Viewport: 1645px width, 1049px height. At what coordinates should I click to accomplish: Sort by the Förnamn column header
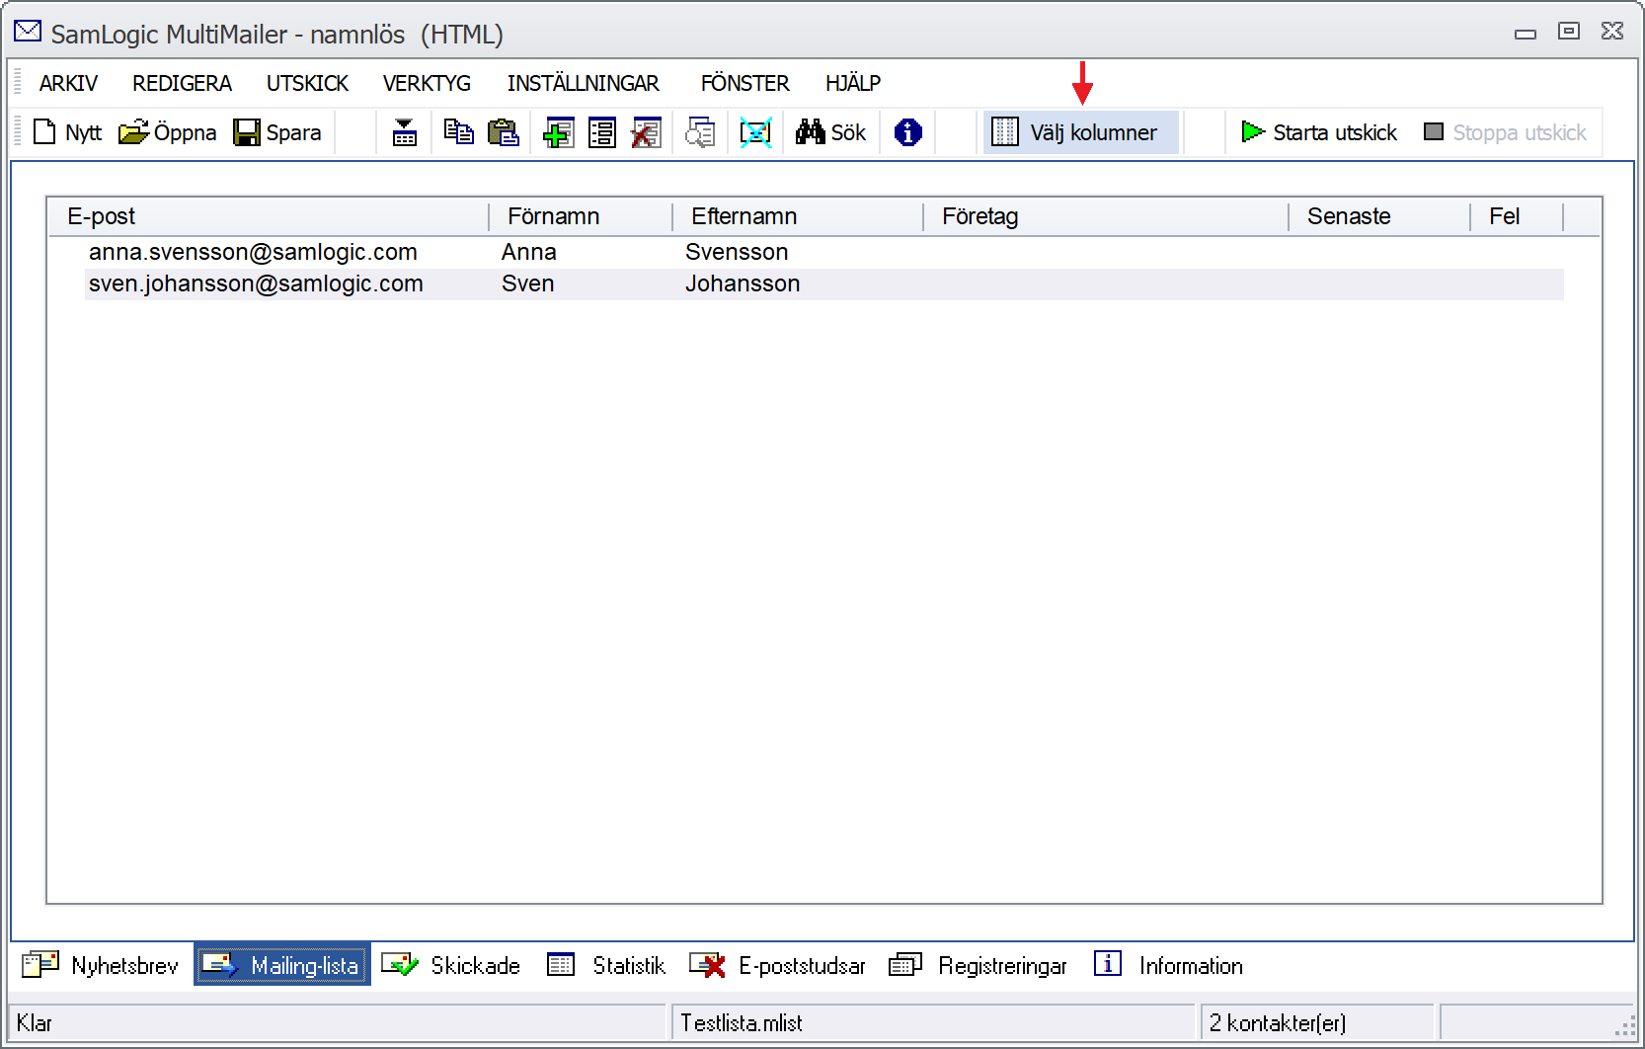(581, 216)
